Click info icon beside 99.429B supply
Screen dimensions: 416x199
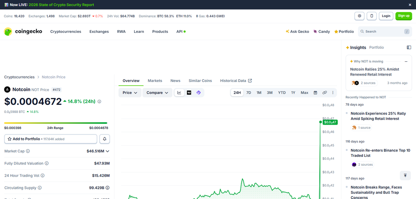tap(107, 188)
